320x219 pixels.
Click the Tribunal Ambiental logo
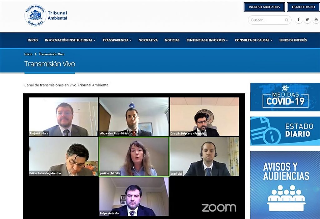(46, 15)
